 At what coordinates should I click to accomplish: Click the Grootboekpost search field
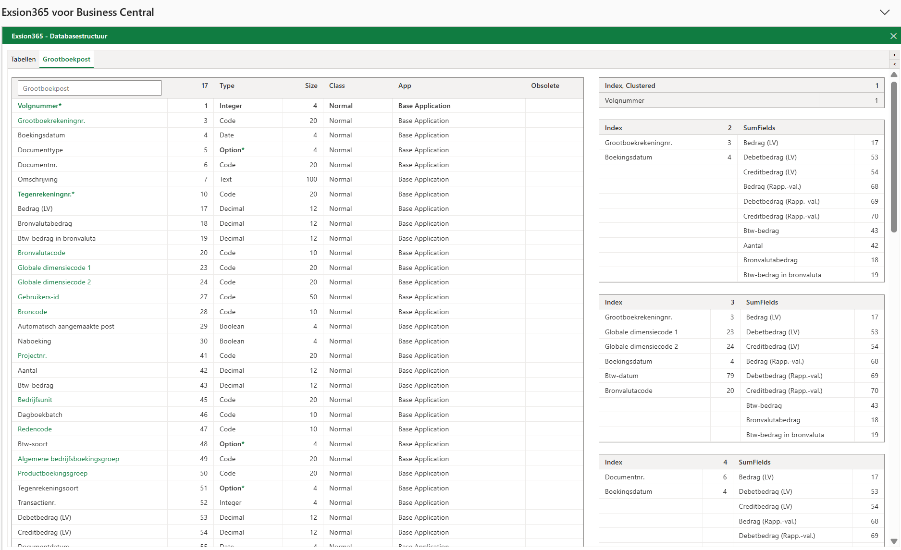click(x=90, y=88)
